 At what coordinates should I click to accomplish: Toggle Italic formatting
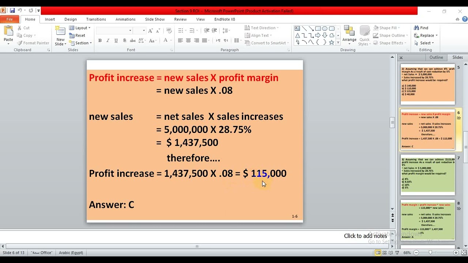click(x=108, y=41)
